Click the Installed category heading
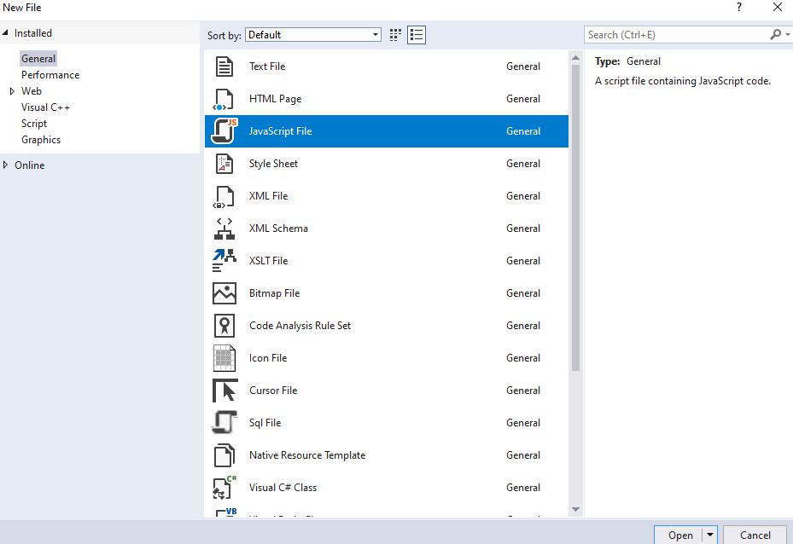793x544 pixels. pyautogui.click(x=33, y=33)
